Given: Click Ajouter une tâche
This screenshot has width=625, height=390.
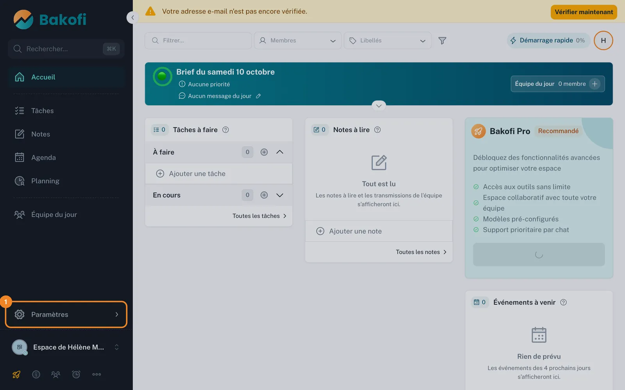Looking at the screenshot, I should 219,174.
